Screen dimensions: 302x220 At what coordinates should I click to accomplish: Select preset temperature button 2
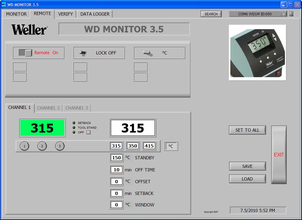(x=42, y=146)
